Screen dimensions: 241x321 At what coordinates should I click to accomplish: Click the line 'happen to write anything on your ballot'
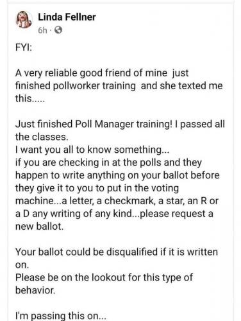(x=117, y=175)
